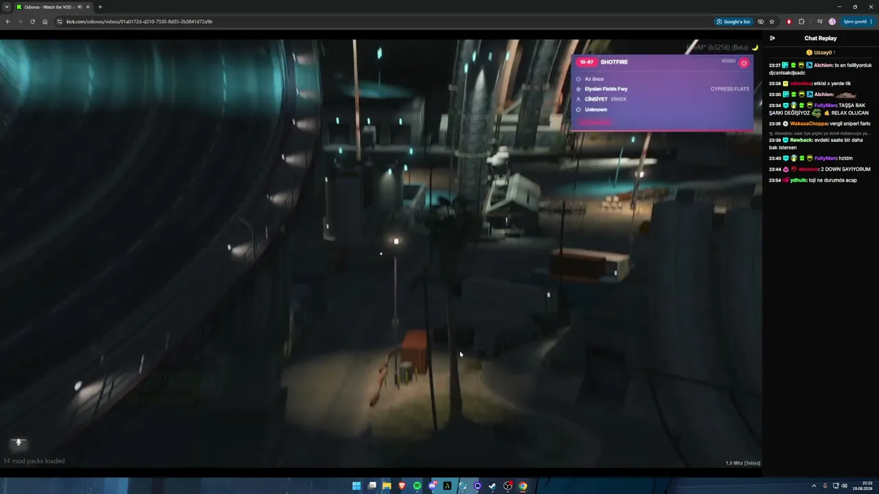Open FullyMan's profile from TAŞŞA BAK message
Screen dimensions: 879x494
click(825, 106)
